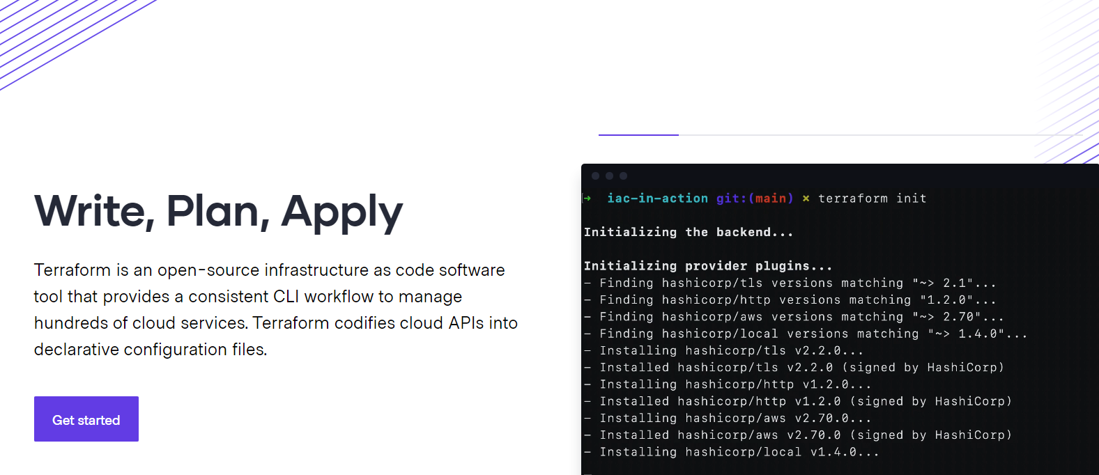Viewport: 1099px width, 475px height.
Task: Click 'Installed hashicorp/http v1.2.0' line
Action: click(798, 401)
